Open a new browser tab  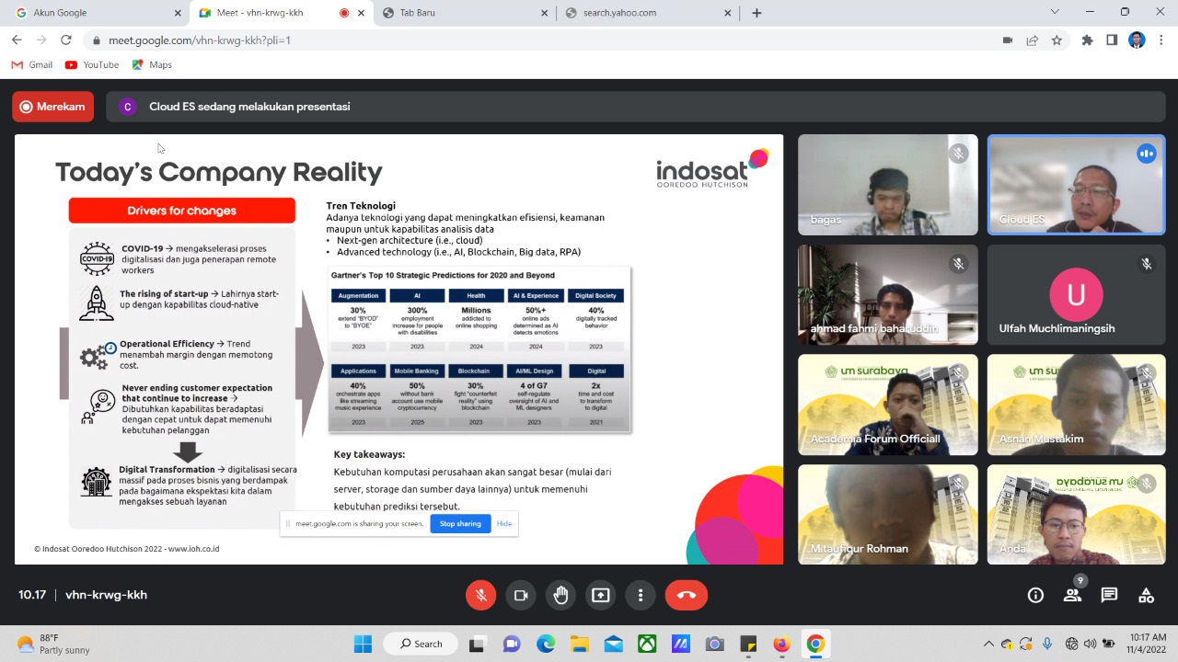coord(756,13)
